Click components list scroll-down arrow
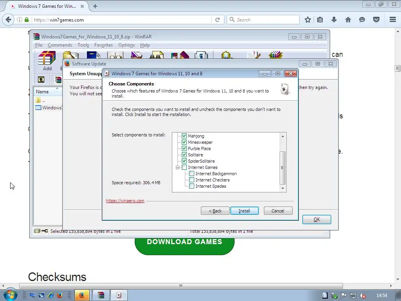401x301 pixels. [x=283, y=189]
